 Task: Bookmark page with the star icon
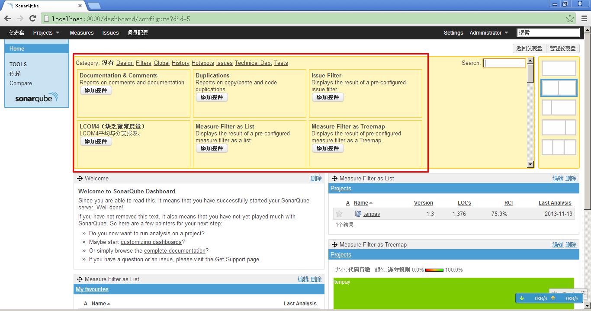(x=570, y=19)
